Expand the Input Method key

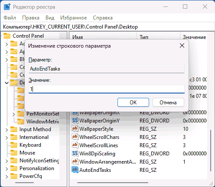pos(7,130)
